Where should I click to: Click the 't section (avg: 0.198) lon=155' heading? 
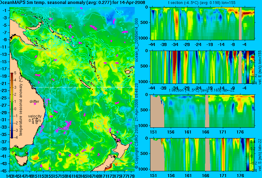click(x=202, y=3)
